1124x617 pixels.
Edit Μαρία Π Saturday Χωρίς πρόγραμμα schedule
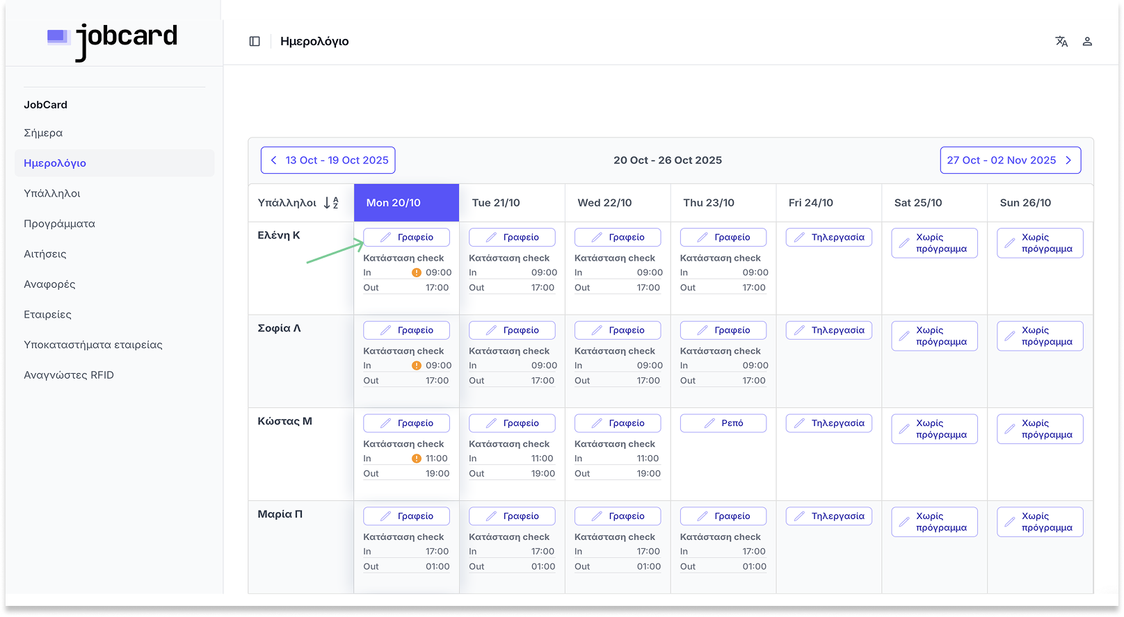(x=934, y=522)
